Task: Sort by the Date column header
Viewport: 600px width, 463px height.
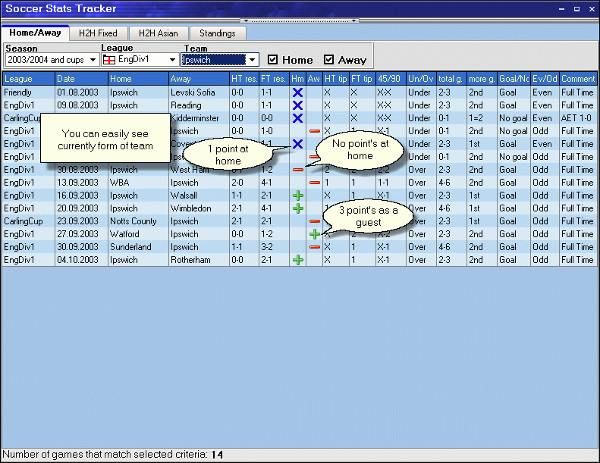Action: (80, 79)
